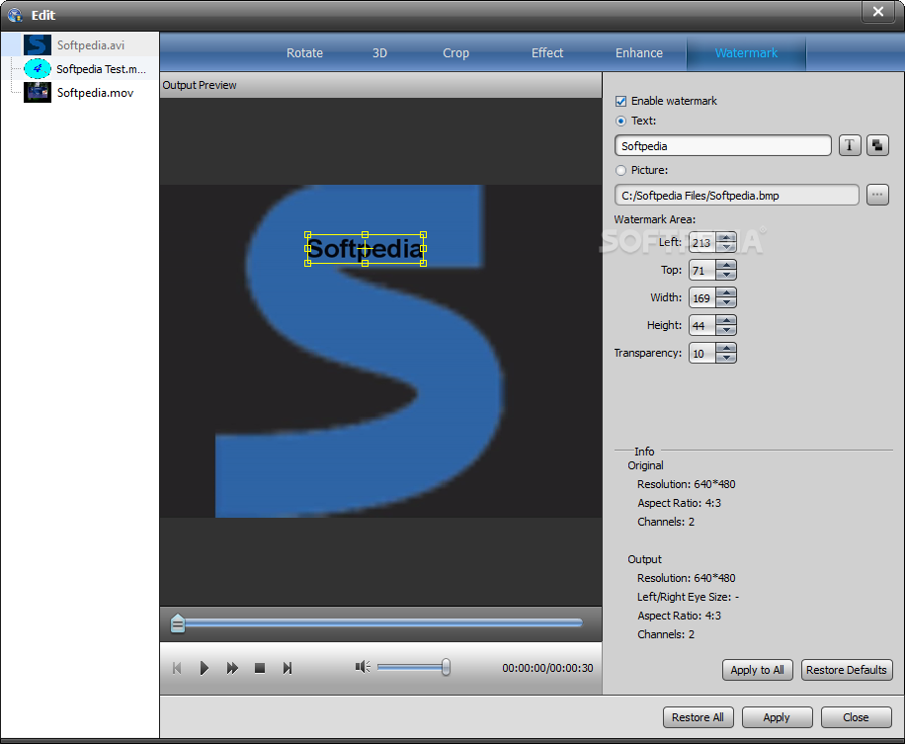Decrease Width value with down arrow
Screen dimensions: 905x744
(726, 302)
